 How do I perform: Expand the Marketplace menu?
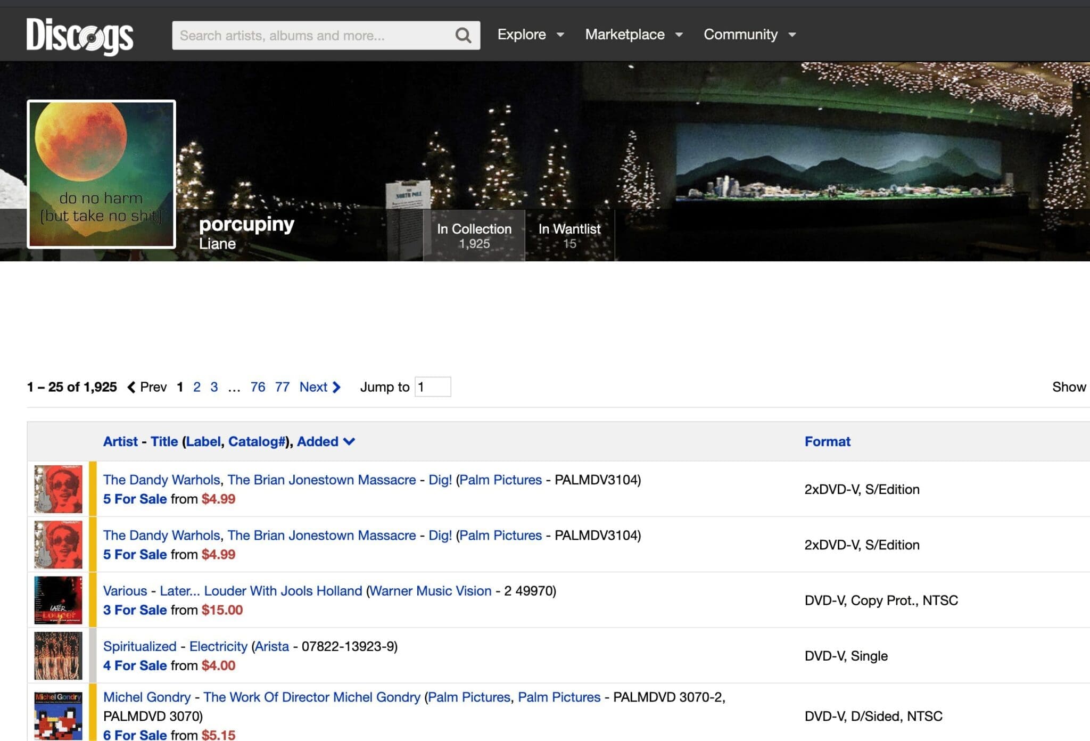click(x=633, y=35)
